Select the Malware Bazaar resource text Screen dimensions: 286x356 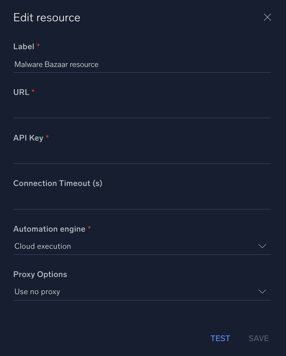pyautogui.click(x=56, y=64)
